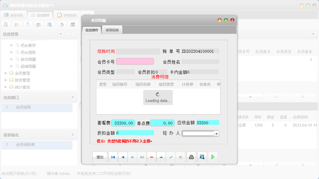Delete record with the red minus icon
Image resolution: width=319 pixels, height=179 pixels.
point(151,157)
